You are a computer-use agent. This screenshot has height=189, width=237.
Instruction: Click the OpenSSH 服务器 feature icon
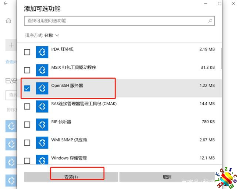(42, 88)
